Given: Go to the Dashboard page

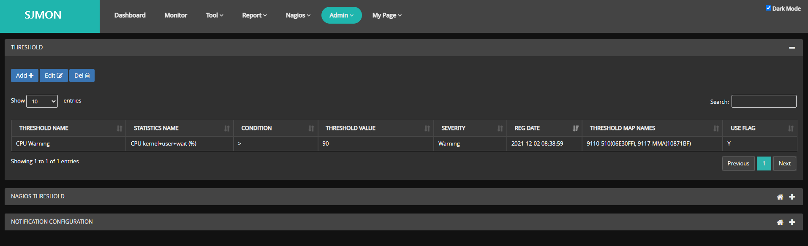Looking at the screenshot, I should pyautogui.click(x=130, y=15).
